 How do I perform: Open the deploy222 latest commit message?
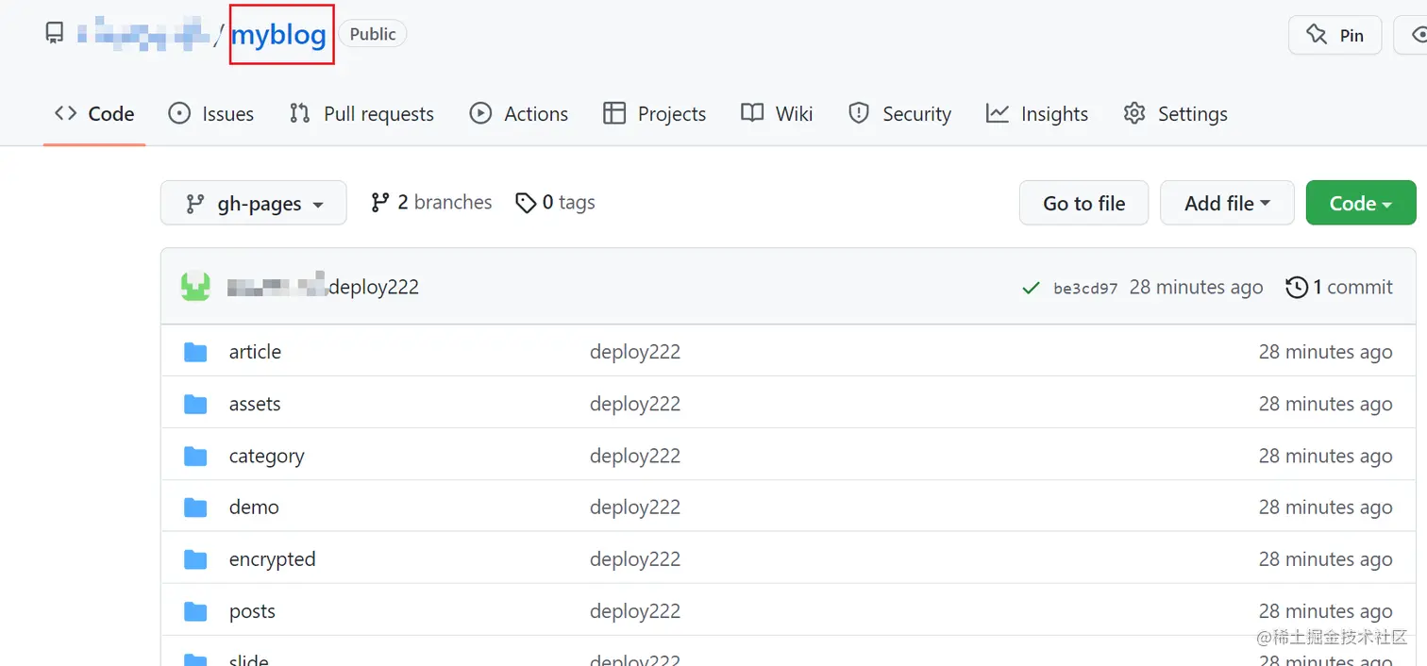[x=374, y=287]
